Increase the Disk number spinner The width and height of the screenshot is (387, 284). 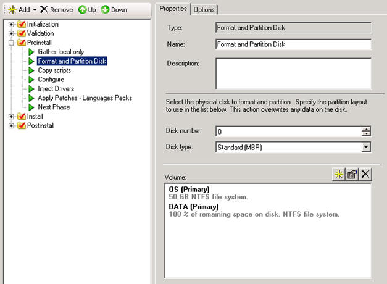coord(366,129)
